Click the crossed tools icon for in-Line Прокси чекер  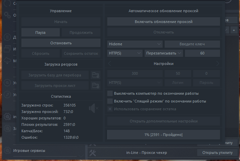point(93,153)
